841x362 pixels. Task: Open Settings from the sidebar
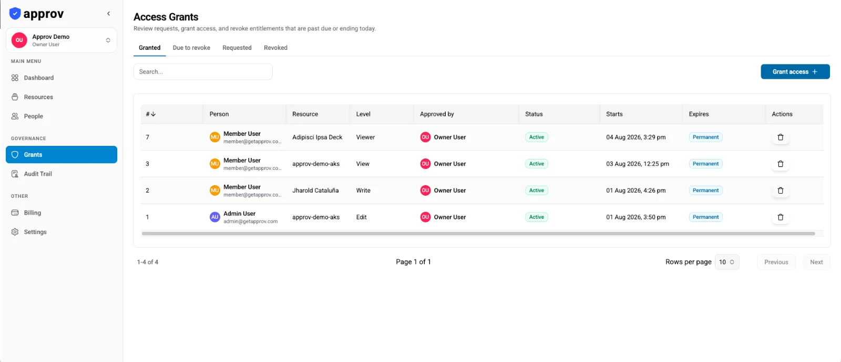(61, 232)
